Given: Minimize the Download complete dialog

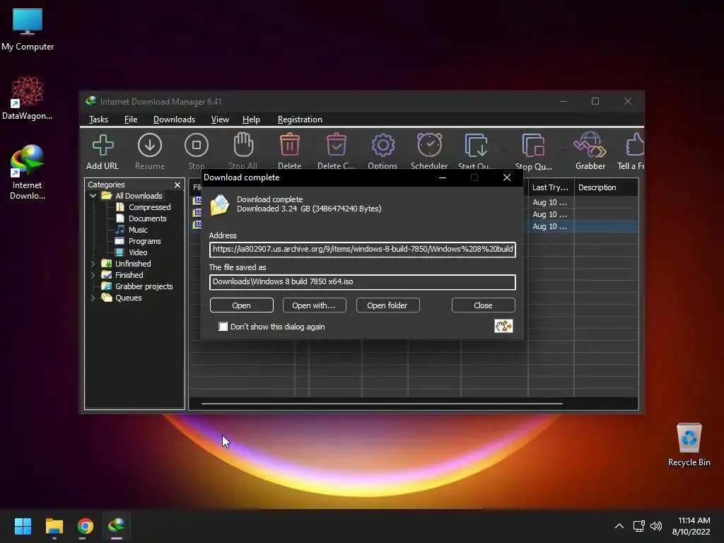Looking at the screenshot, I should (x=443, y=177).
